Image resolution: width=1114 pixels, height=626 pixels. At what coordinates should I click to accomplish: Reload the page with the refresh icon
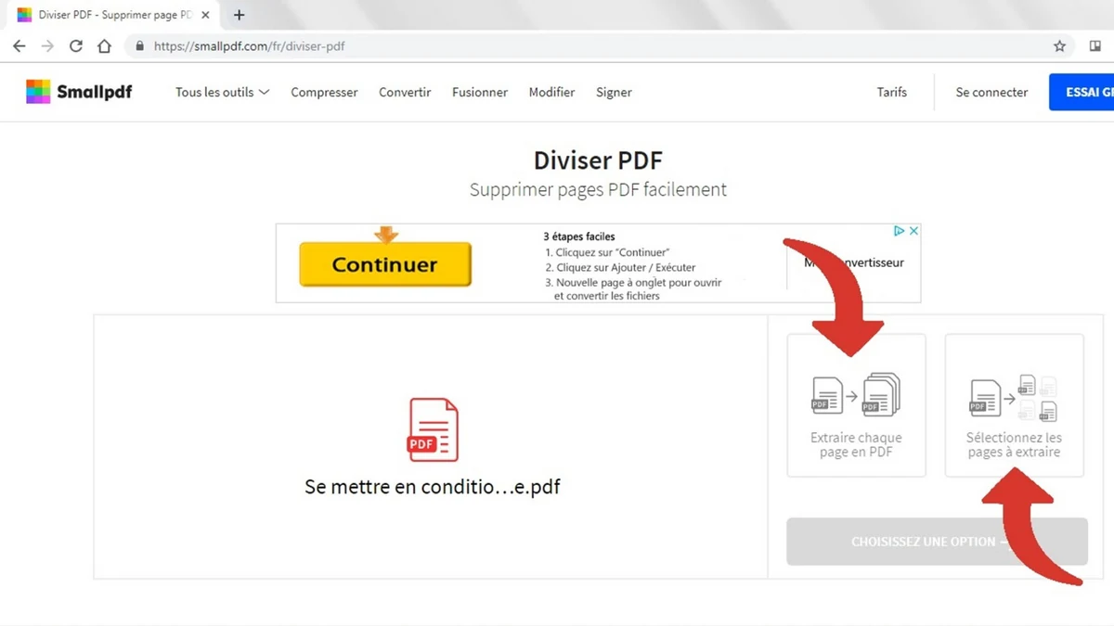coord(75,45)
